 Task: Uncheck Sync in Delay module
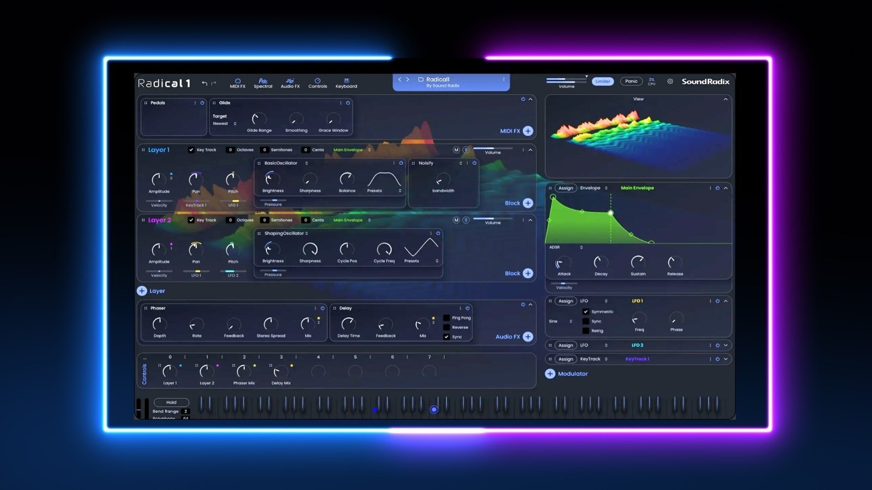point(446,336)
